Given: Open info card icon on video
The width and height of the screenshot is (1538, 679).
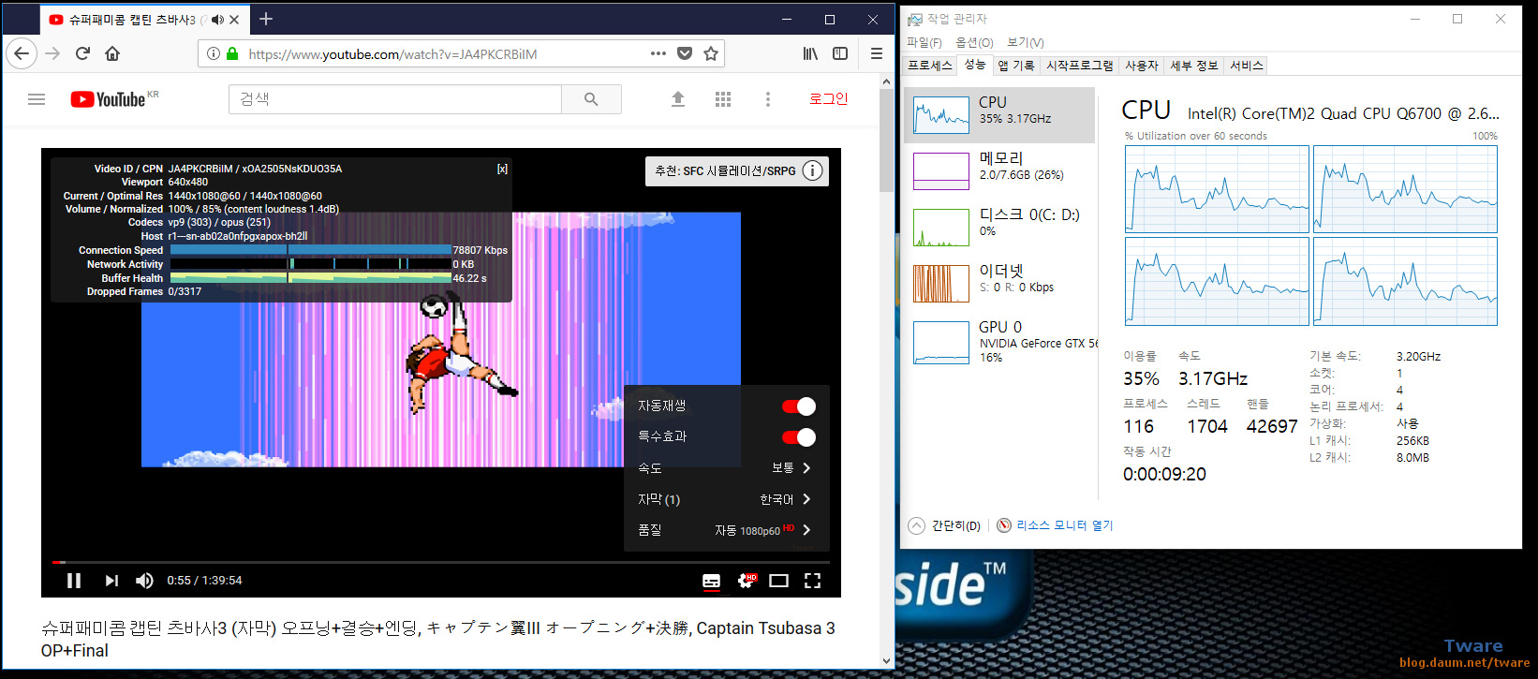Looking at the screenshot, I should [x=813, y=170].
